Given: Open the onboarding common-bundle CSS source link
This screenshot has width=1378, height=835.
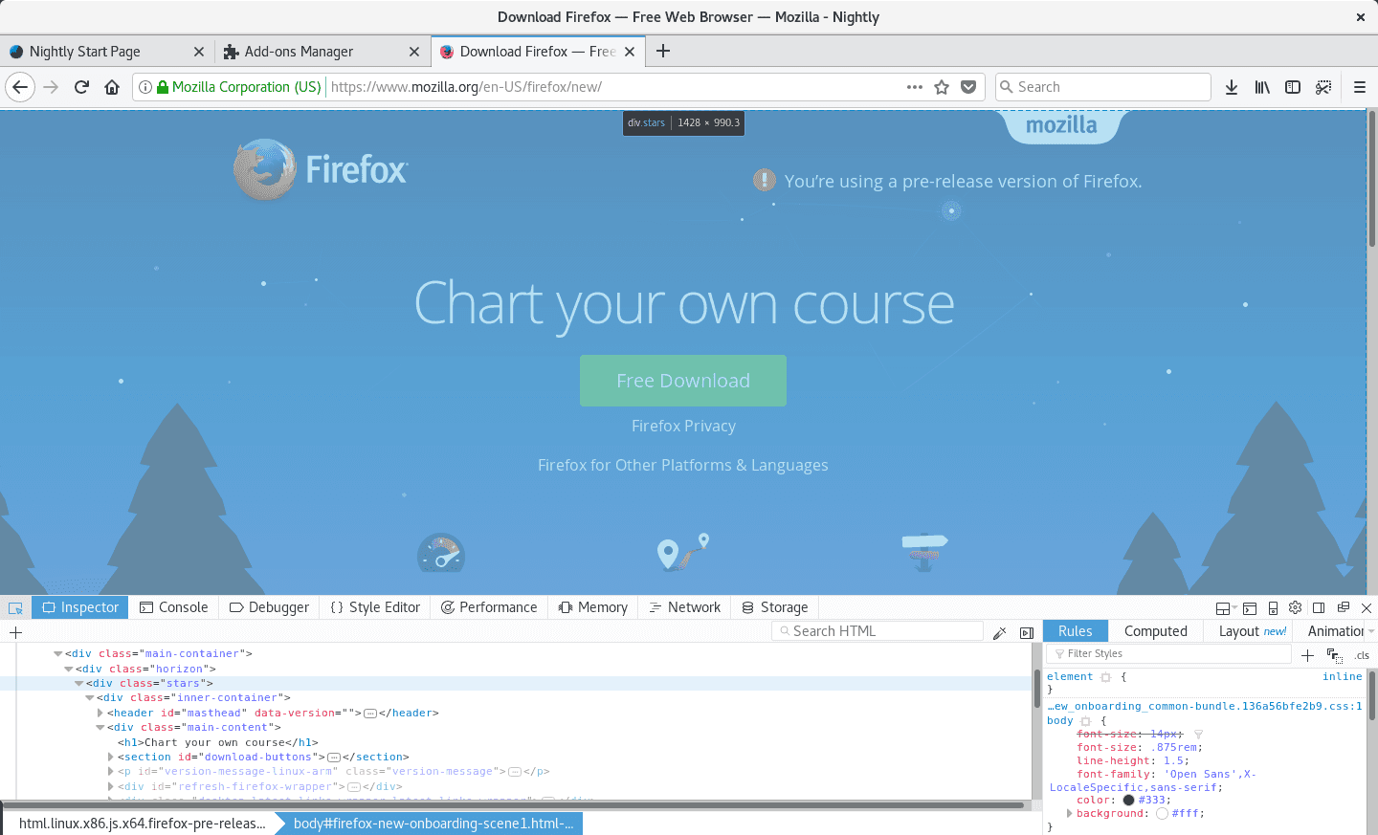Looking at the screenshot, I should tap(1205, 707).
